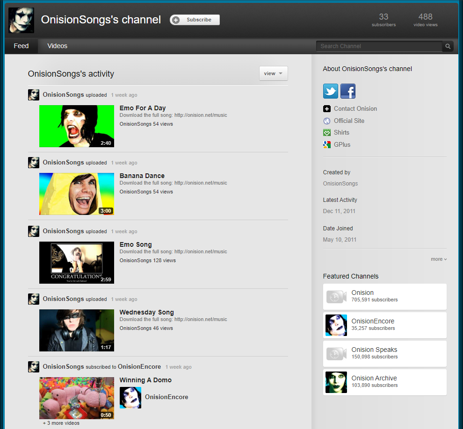Click the channel avatar in header

pyautogui.click(x=21, y=20)
